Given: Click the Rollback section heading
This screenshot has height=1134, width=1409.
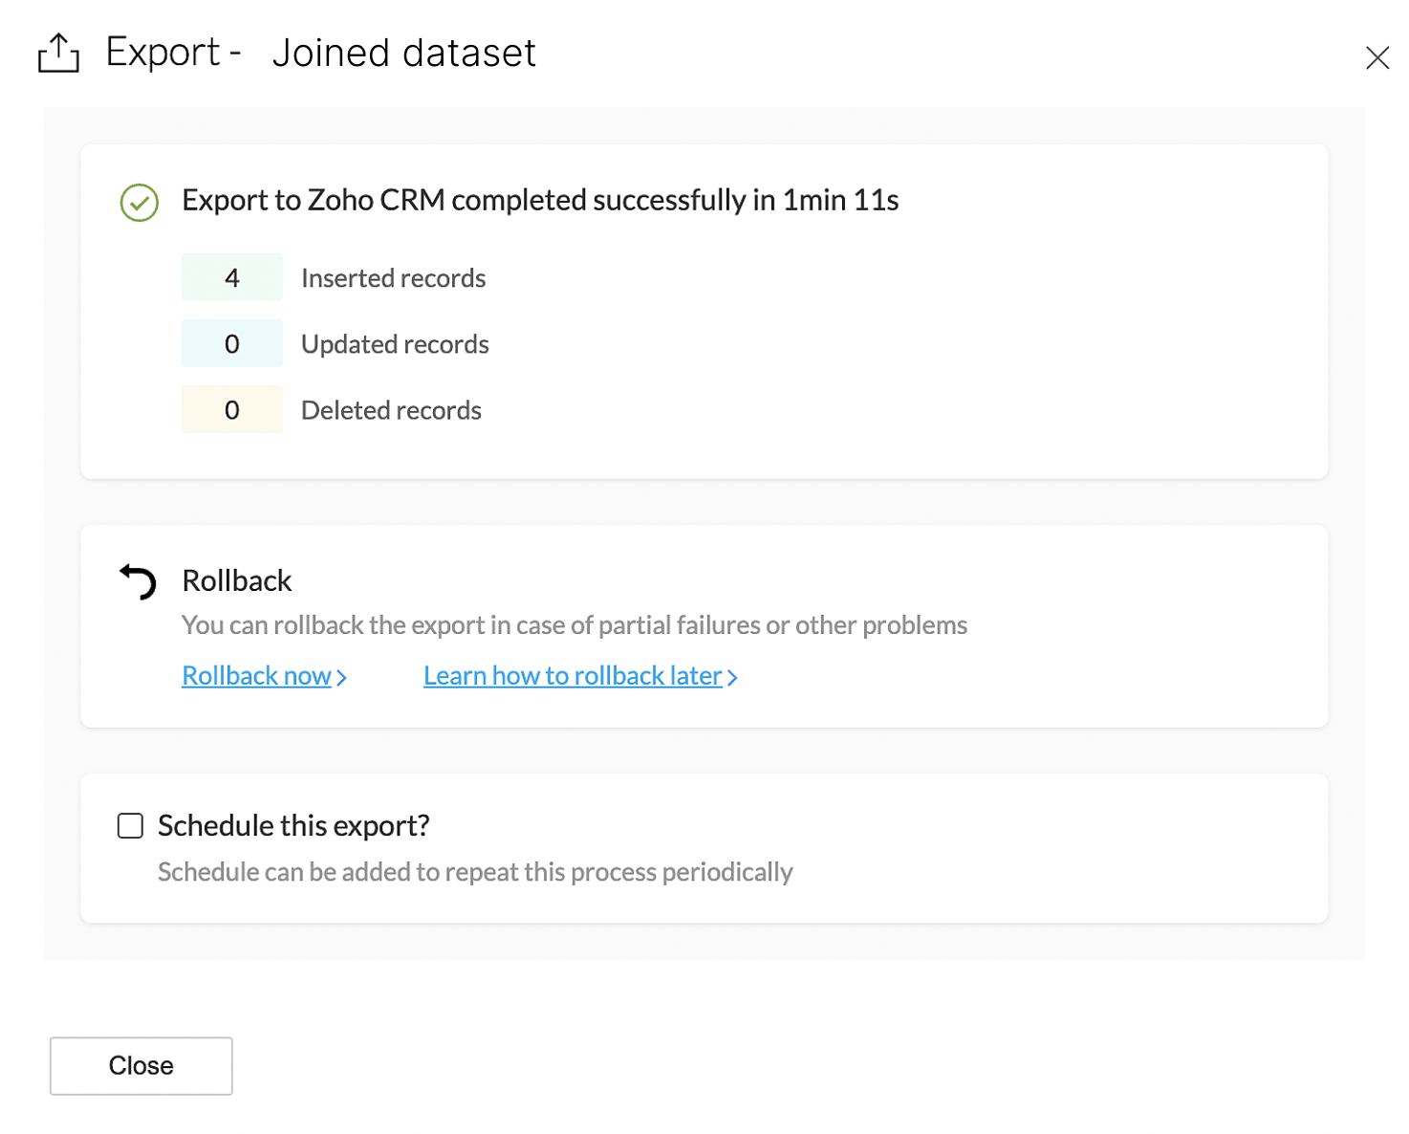Looking at the screenshot, I should (237, 581).
